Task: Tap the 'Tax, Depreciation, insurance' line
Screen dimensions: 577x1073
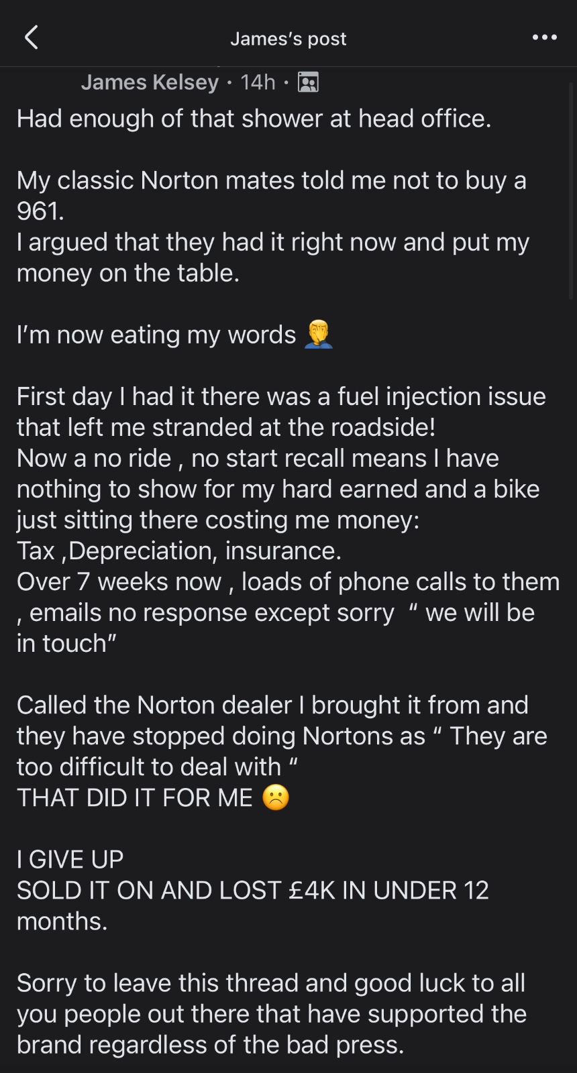Action: 179,551
